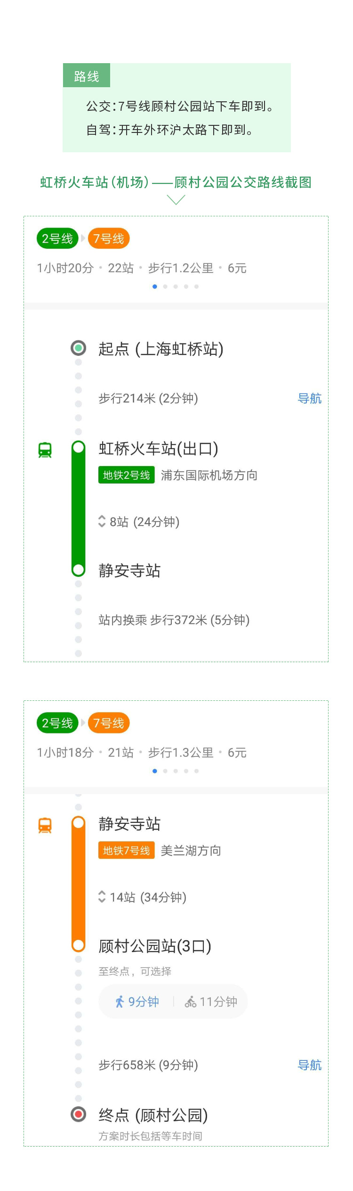Tap 导航 next to 步行658米
The image size is (353, 1191).
point(310,1065)
